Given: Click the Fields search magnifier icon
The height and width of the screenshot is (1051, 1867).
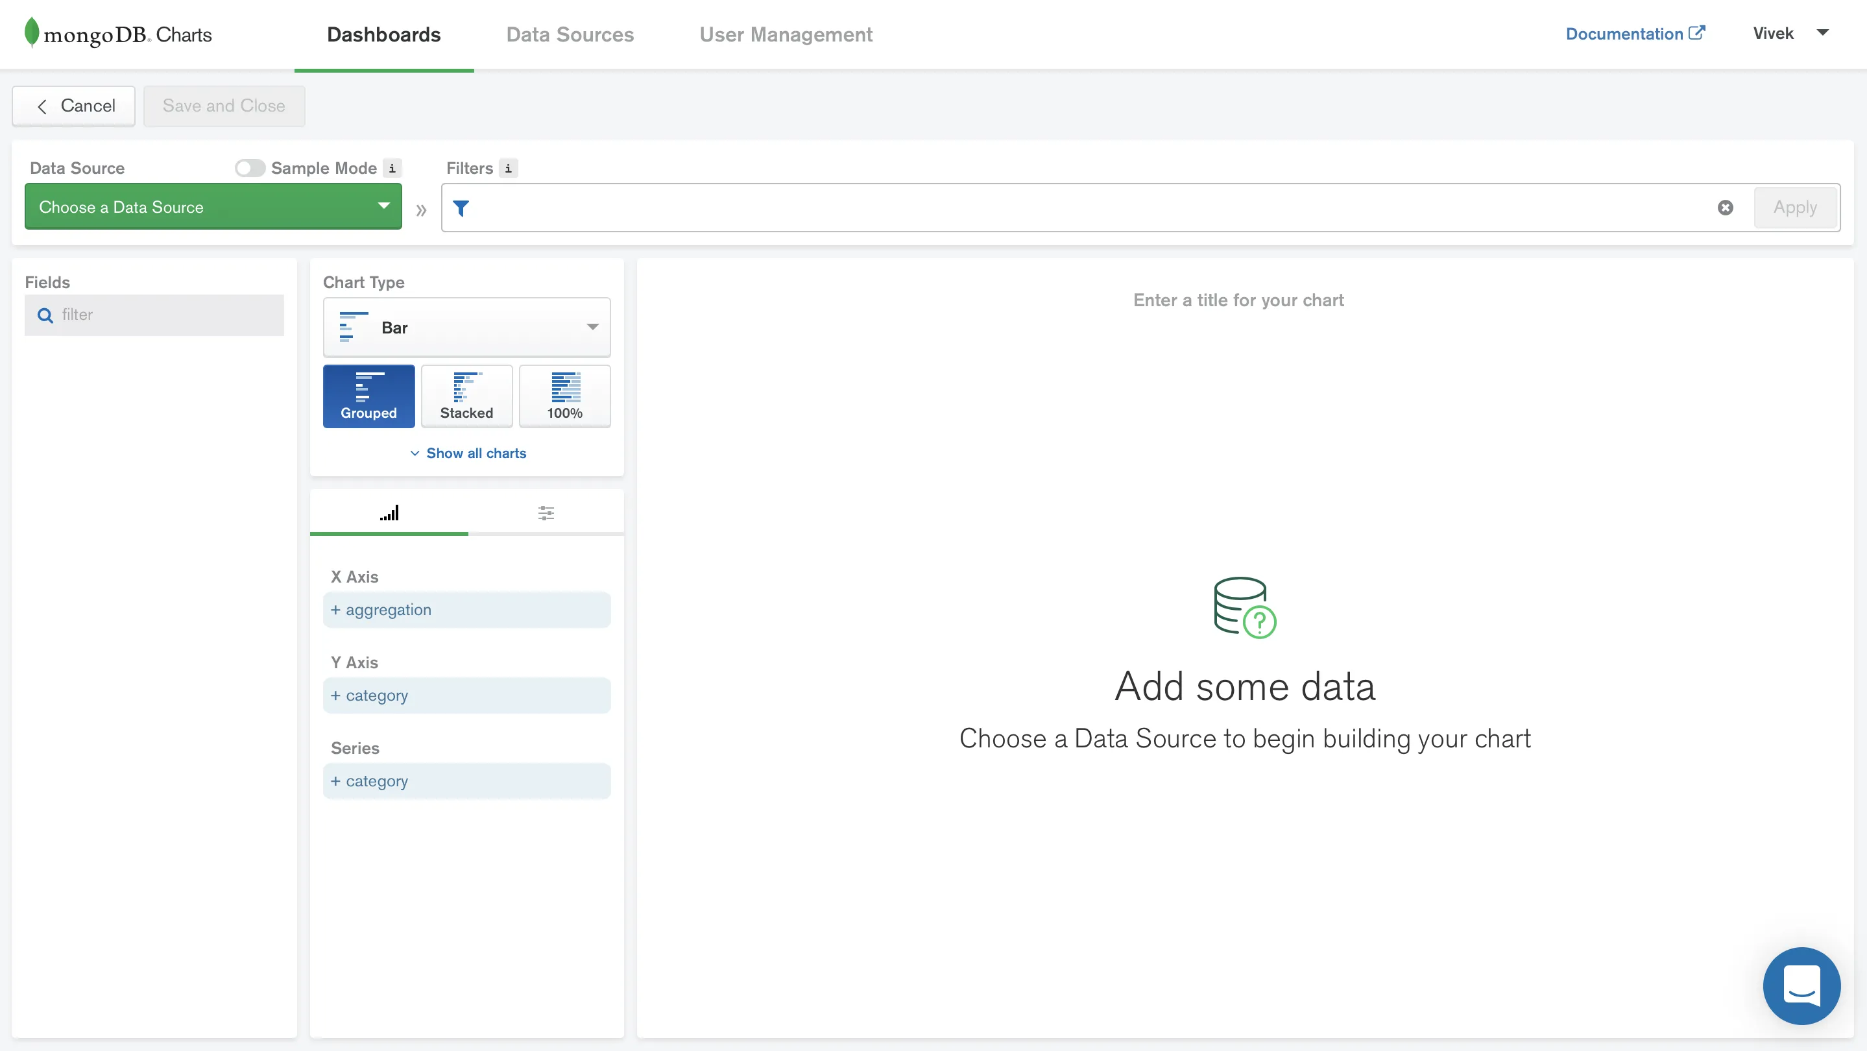Looking at the screenshot, I should pos(45,315).
